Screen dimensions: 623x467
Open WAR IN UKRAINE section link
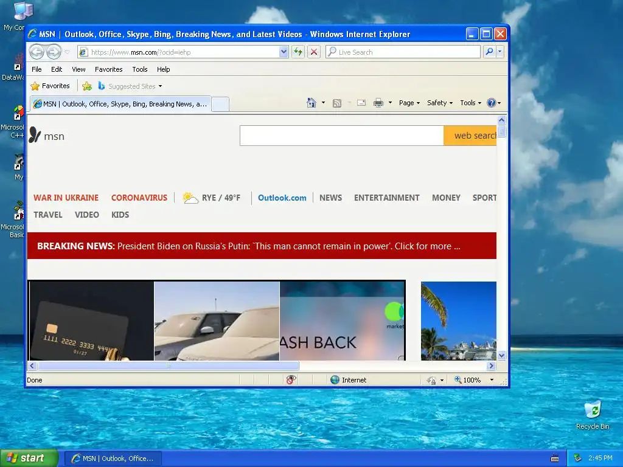[x=66, y=198]
